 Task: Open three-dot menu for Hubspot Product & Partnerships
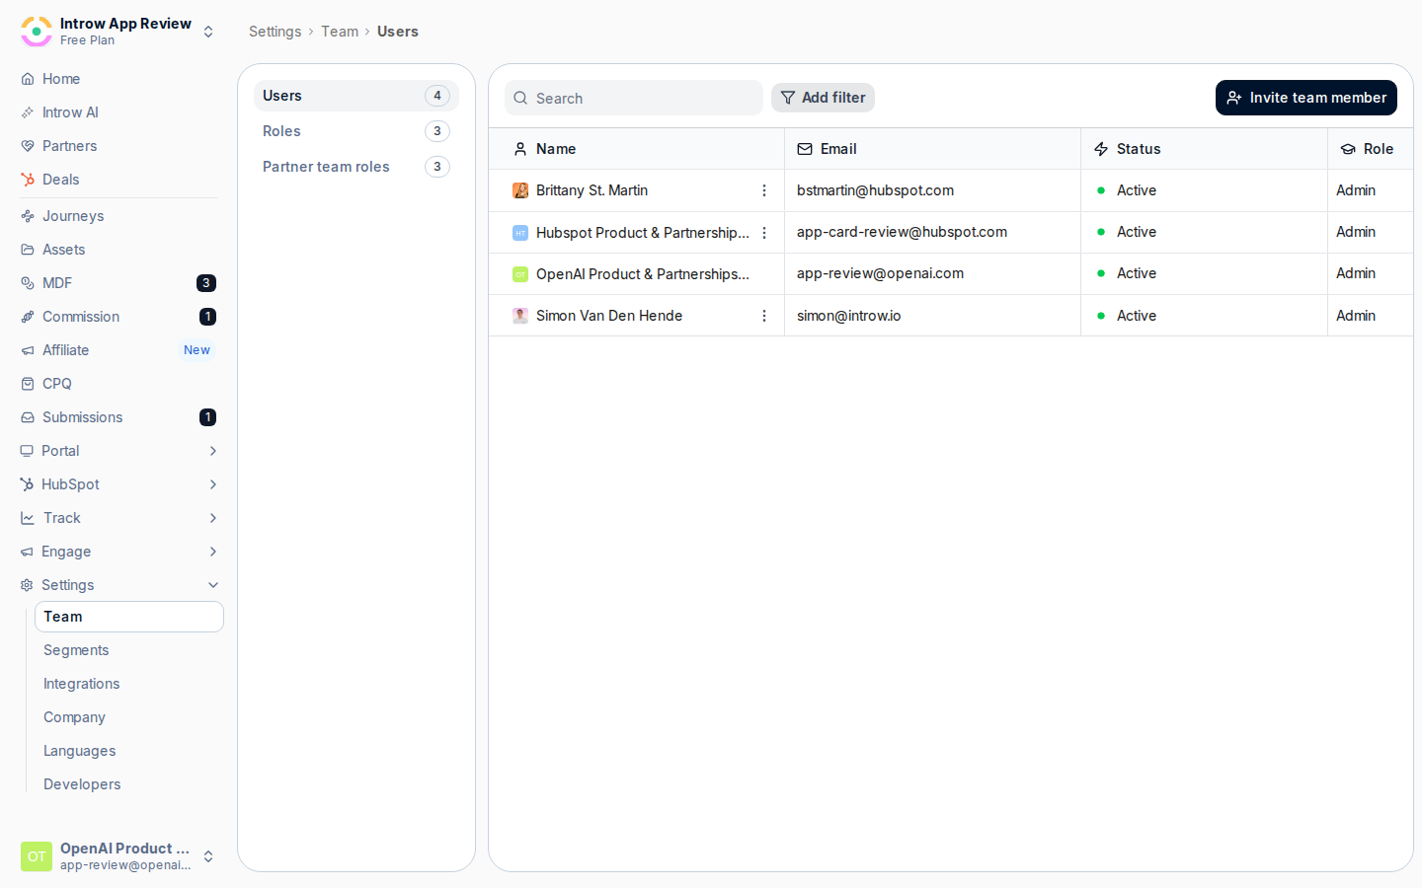pos(764,233)
